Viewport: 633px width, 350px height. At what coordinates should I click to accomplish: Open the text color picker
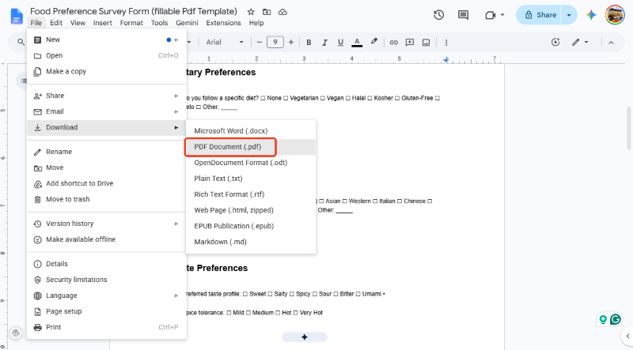pos(357,42)
